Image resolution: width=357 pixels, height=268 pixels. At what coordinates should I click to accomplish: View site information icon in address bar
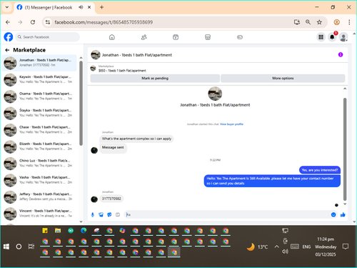pos(48,22)
